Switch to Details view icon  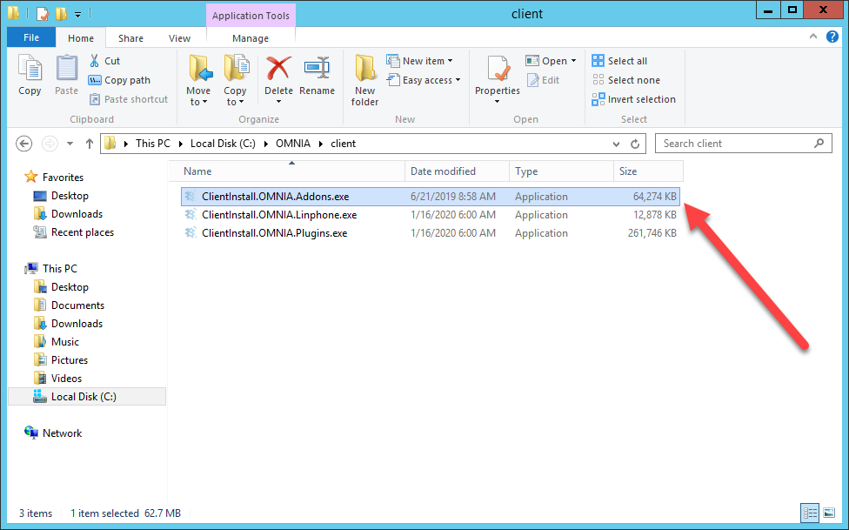810,513
